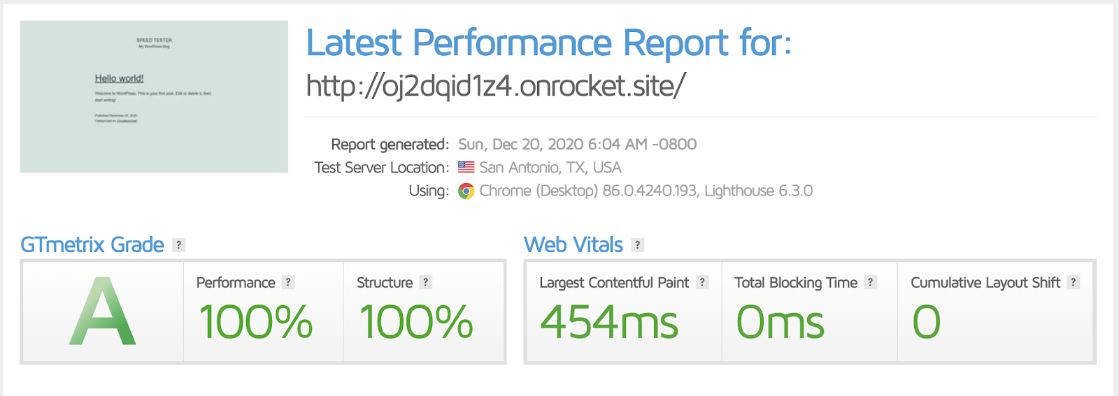Click Total Blocking Time help icon
The image size is (1119, 396).
[x=871, y=282]
